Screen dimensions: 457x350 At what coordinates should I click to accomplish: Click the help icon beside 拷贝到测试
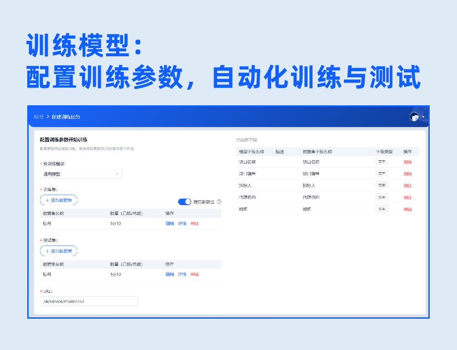(x=219, y=202)
